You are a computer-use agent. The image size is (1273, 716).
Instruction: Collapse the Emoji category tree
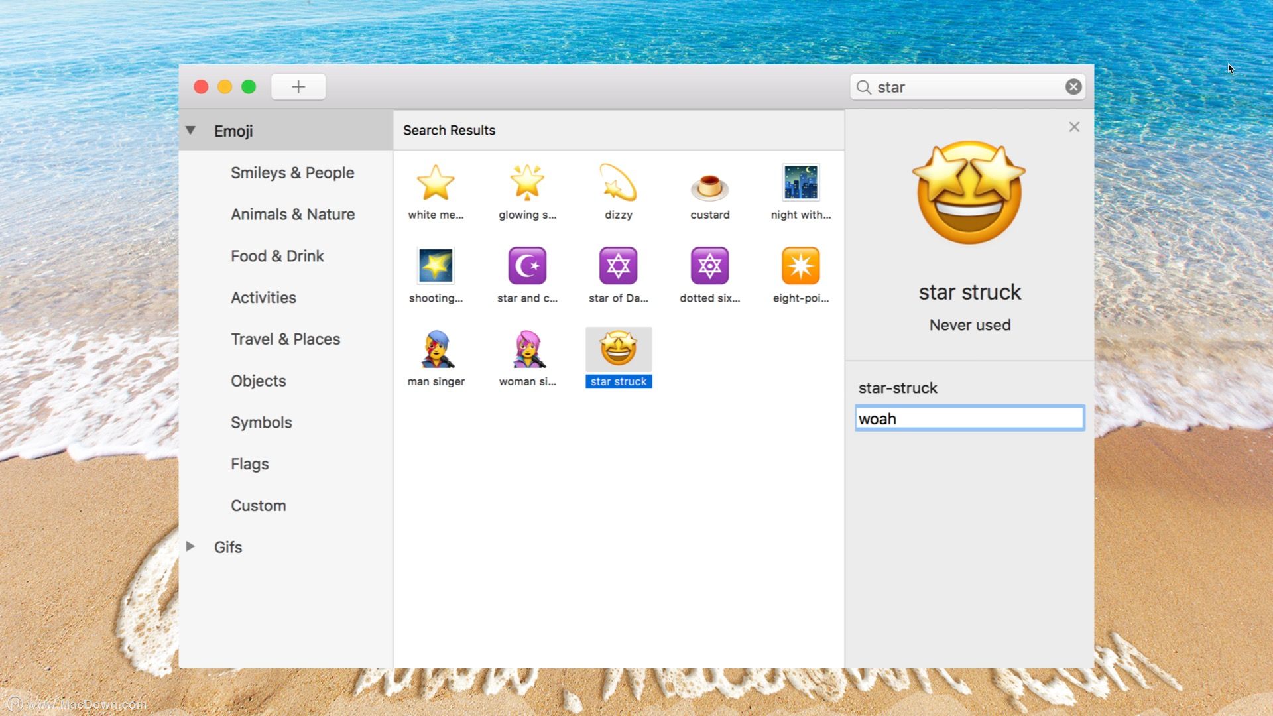pyautogui.click(x=190, y=131)
